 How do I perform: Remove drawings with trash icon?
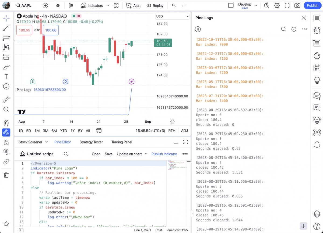6,175
